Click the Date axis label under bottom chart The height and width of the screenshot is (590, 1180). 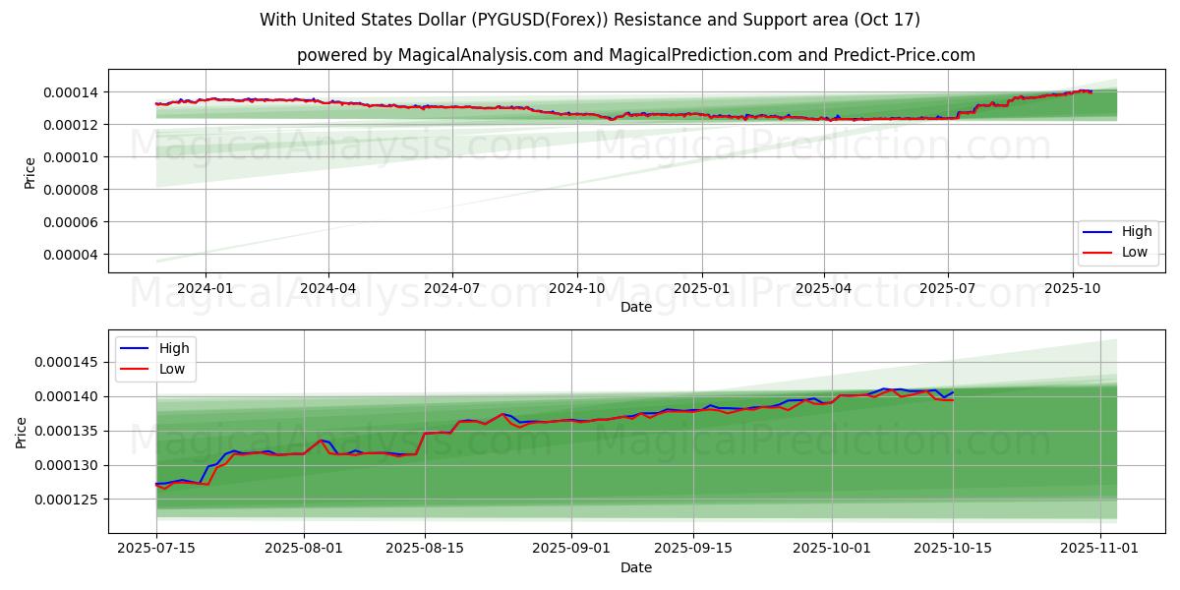635,567
